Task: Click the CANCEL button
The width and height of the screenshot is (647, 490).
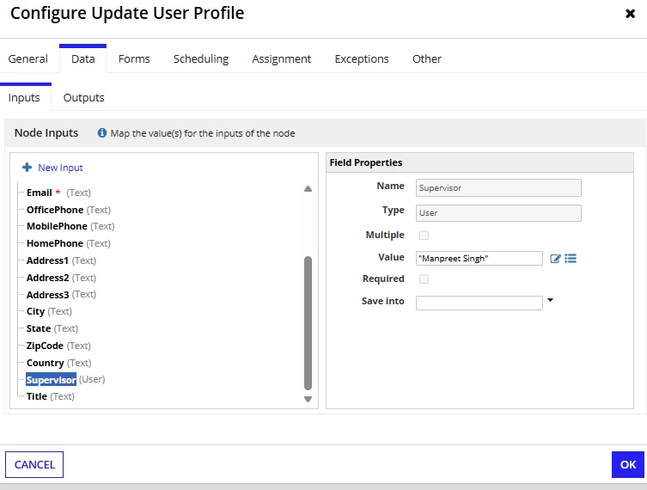Action: 34,464
